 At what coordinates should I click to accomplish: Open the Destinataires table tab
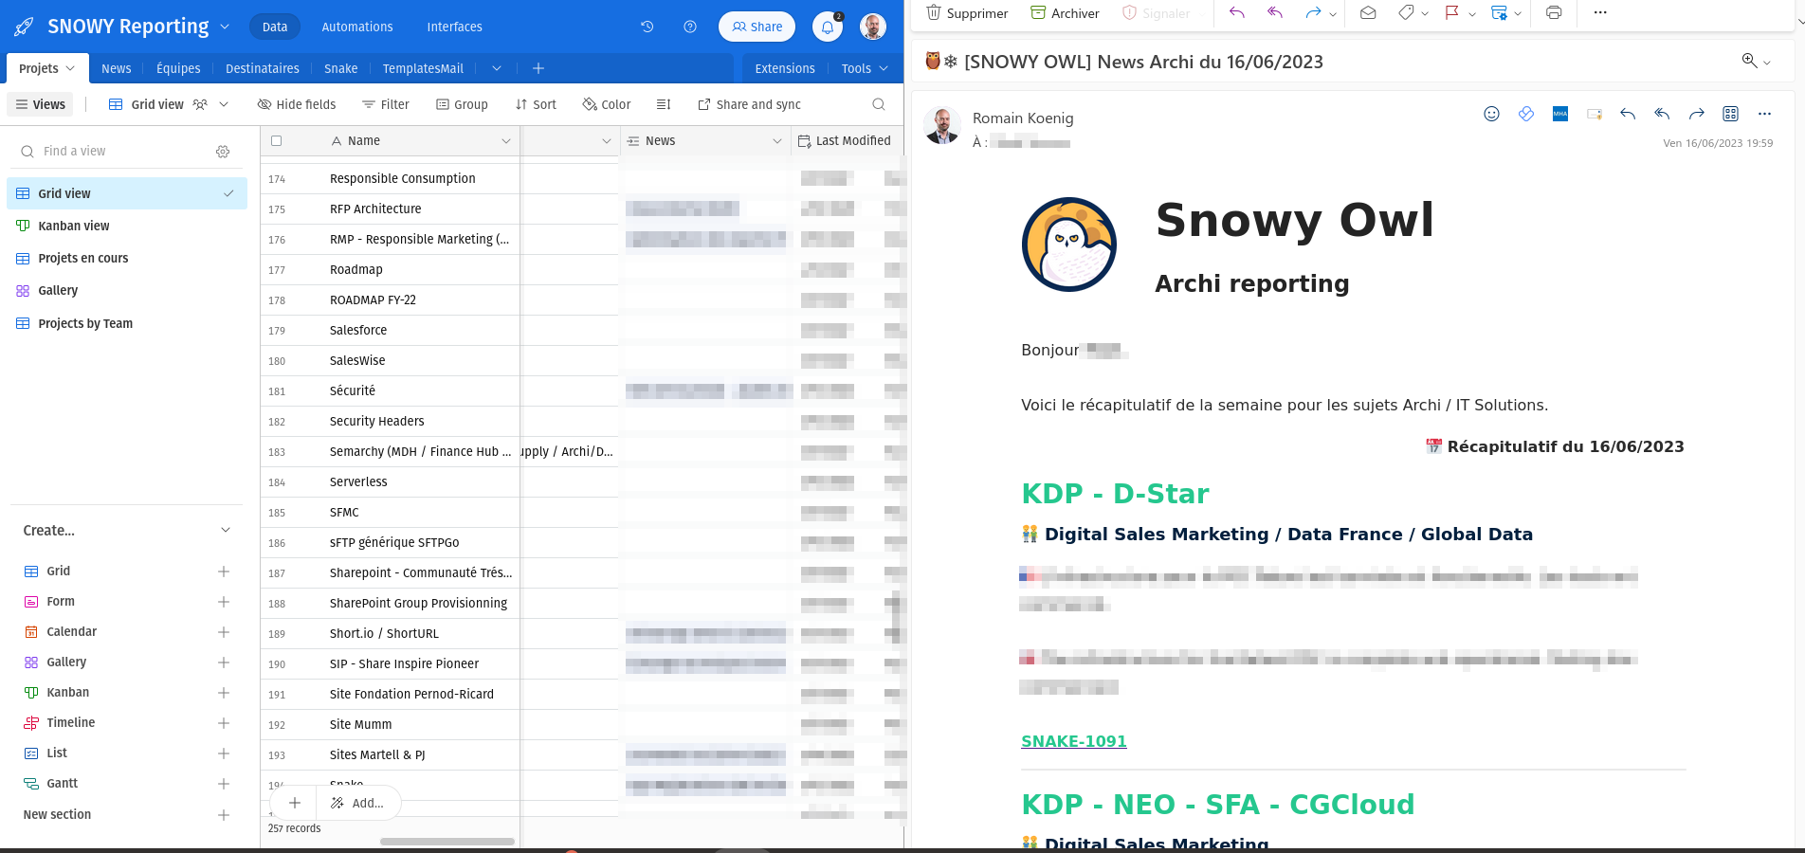point(263,68)
